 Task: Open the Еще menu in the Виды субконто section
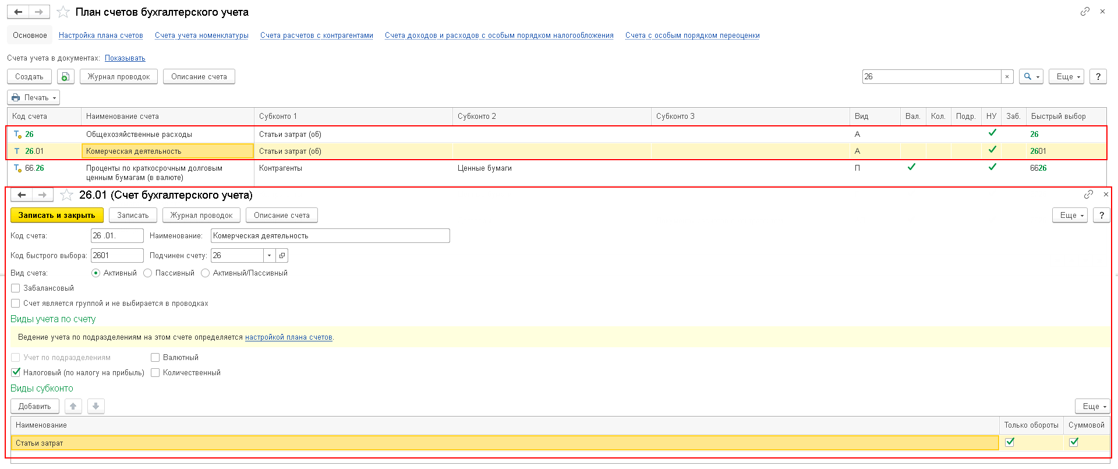(1092, 406)
